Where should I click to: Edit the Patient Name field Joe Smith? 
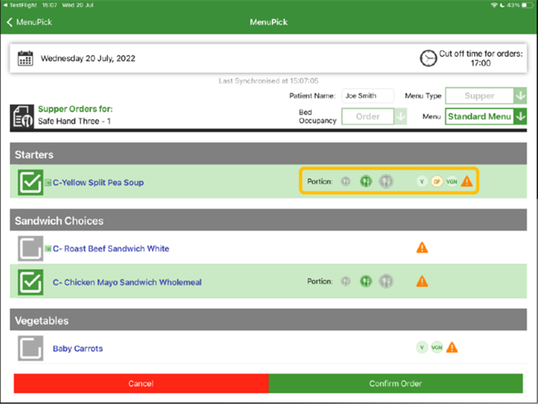[x=368, y=96]
